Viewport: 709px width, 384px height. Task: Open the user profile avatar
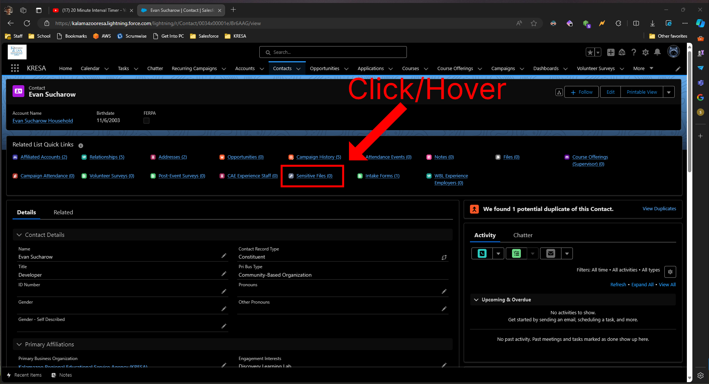(674, 52)
